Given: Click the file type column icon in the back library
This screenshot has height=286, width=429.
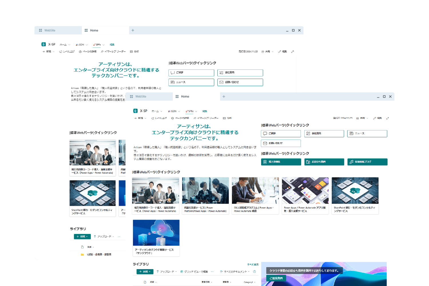Looking at the screenshot, I should point(82,247).
